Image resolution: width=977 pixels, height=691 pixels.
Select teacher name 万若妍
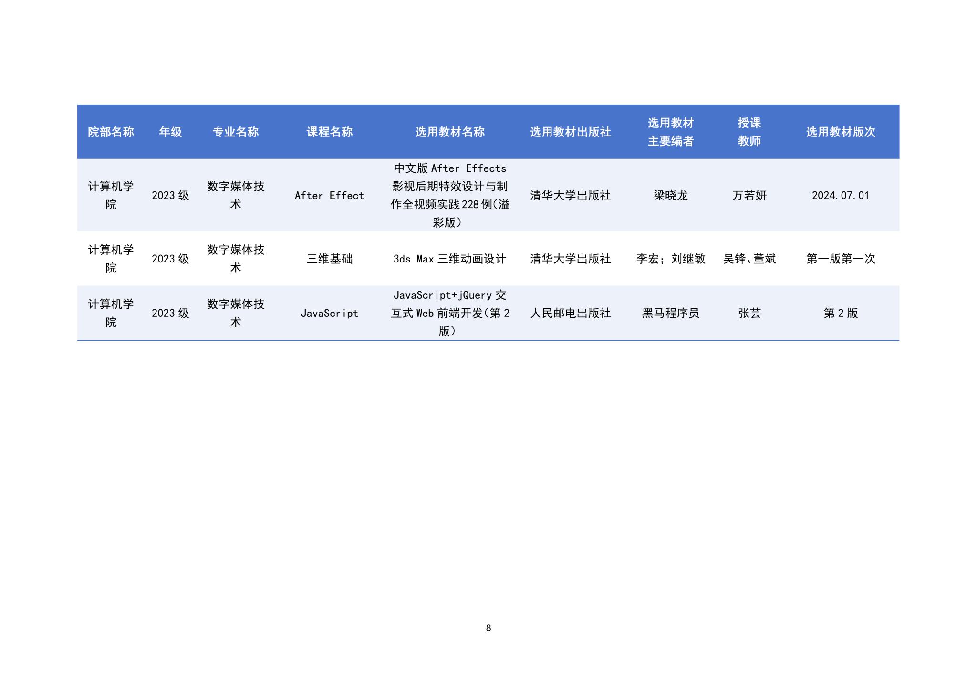(x=749, y=196)
